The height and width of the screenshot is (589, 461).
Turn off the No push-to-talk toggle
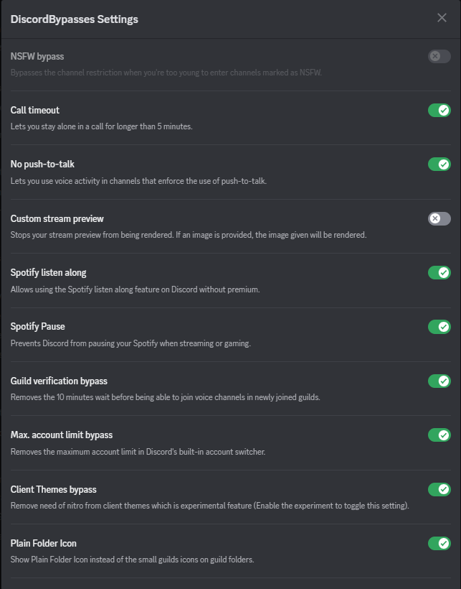(439, 164)
